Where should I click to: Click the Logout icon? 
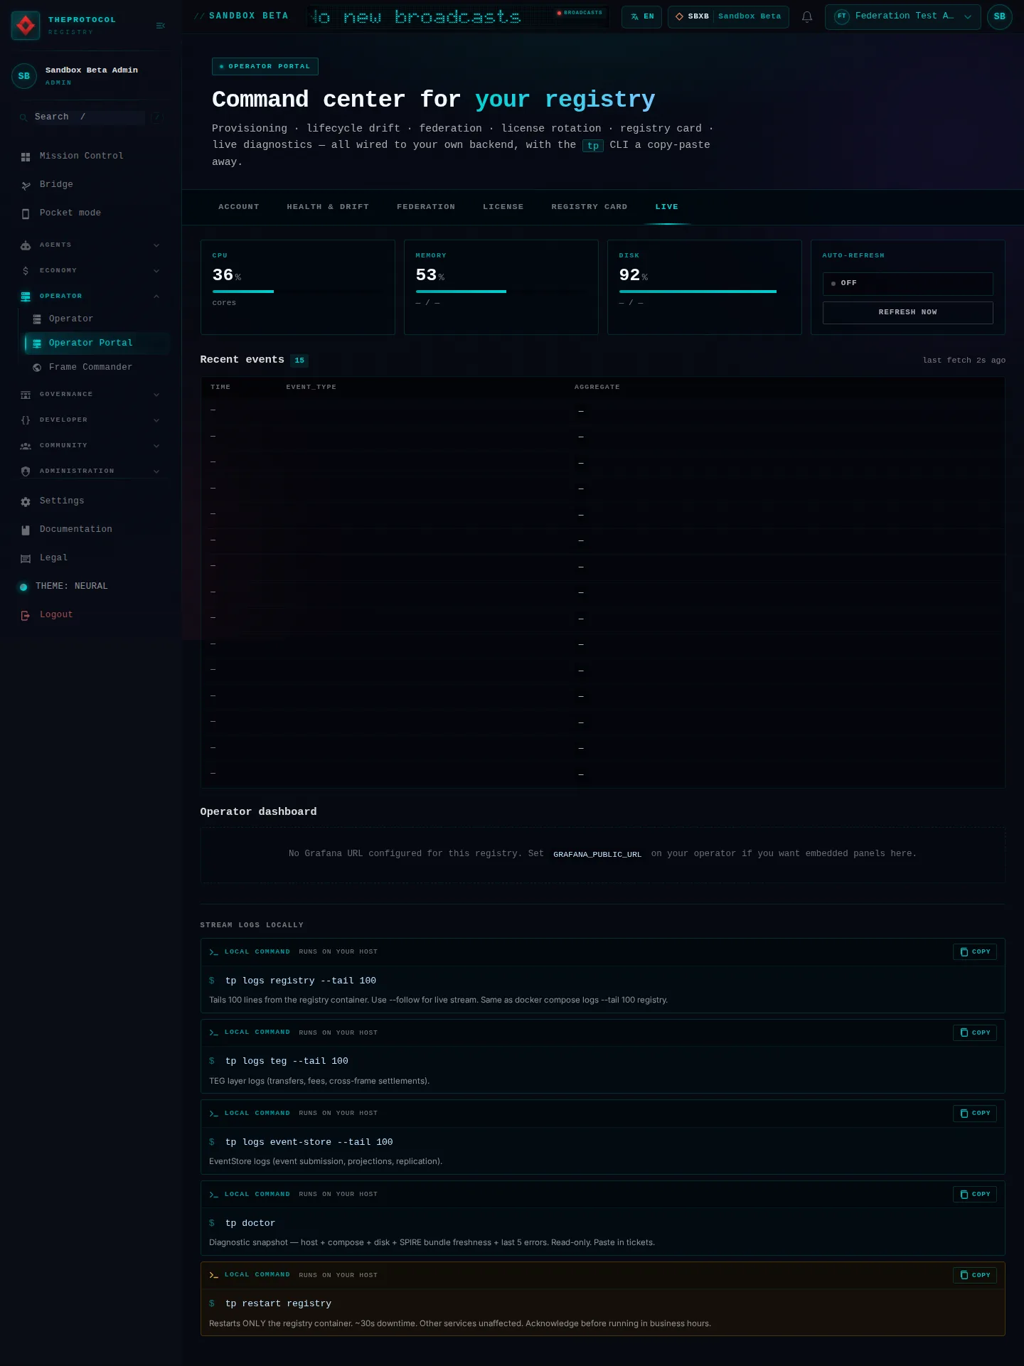click(26, 615)
